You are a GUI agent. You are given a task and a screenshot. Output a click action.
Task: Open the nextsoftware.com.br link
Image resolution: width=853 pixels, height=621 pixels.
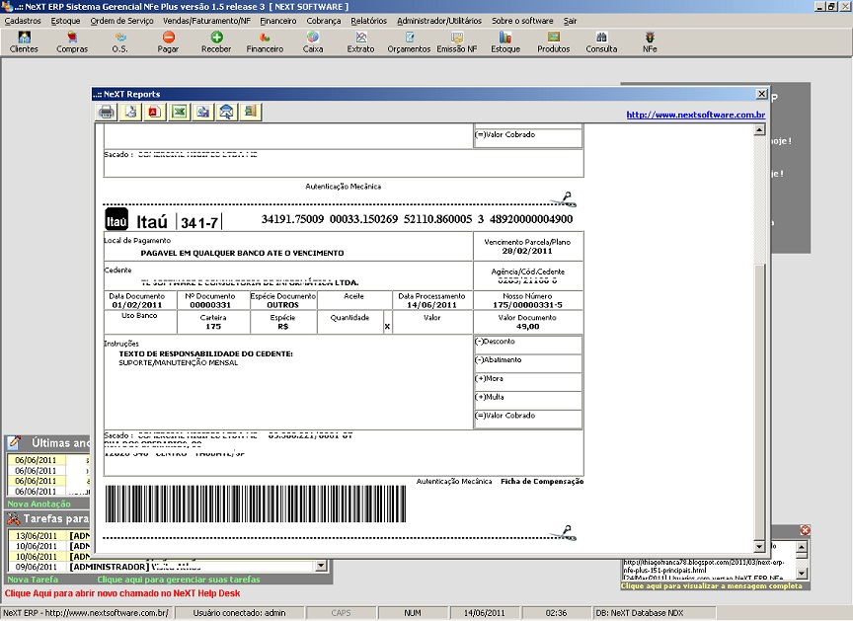tap(696, 115)
